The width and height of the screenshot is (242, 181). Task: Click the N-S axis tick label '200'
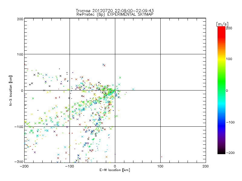(20, 19)
